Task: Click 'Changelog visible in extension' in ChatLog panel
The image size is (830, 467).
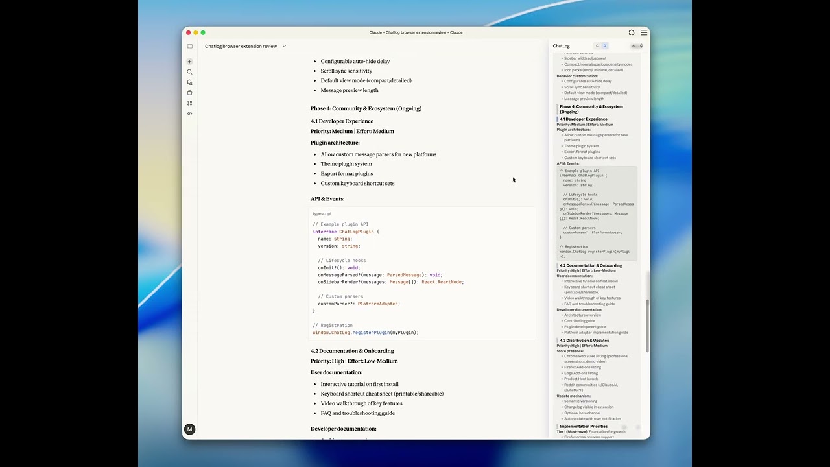Action: coord(589,407)
